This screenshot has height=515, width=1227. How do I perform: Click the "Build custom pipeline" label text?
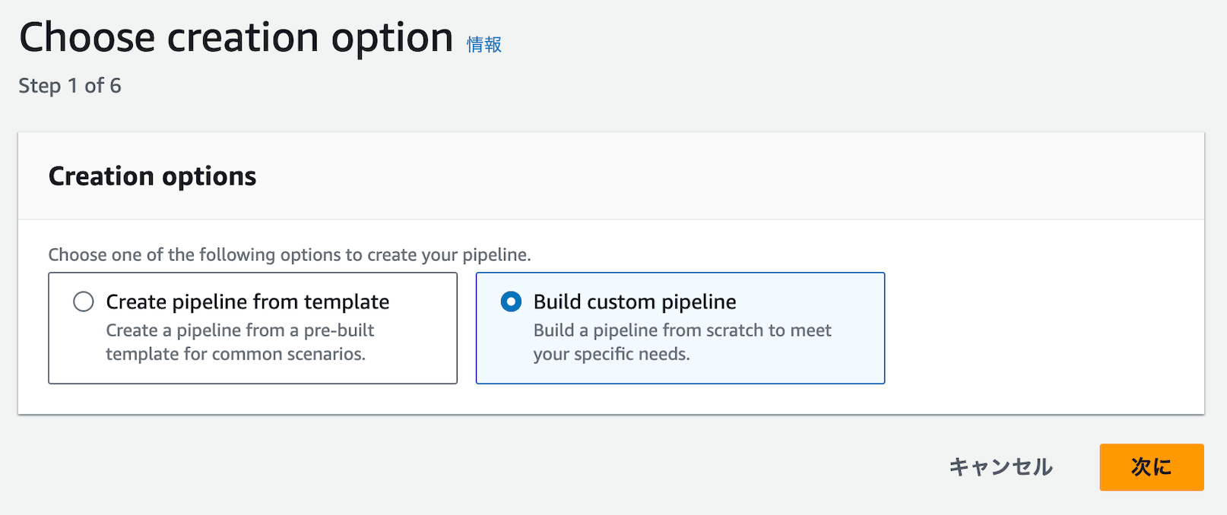click(635, 302)
